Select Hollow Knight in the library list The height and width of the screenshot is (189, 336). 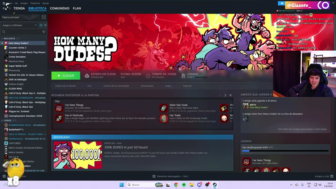pos(16,84)
